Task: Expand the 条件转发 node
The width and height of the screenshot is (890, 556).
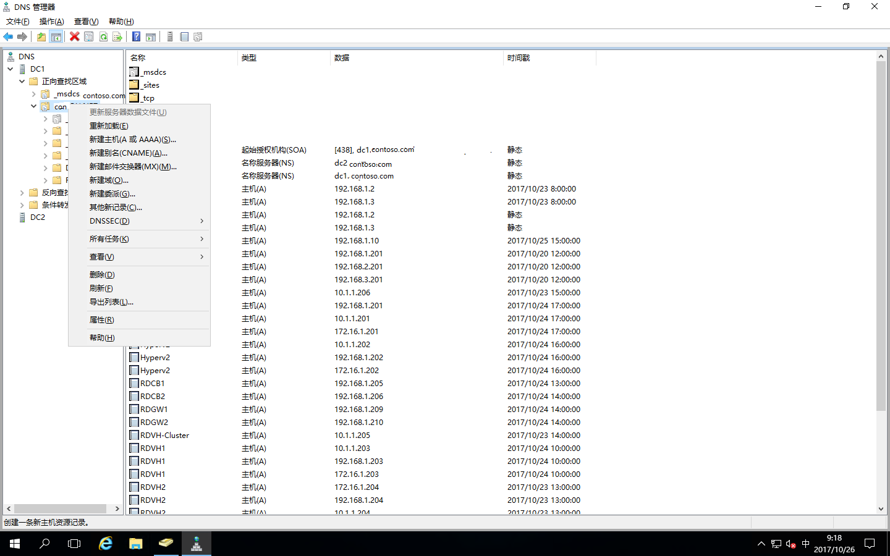Action: (x=22, y=205)
